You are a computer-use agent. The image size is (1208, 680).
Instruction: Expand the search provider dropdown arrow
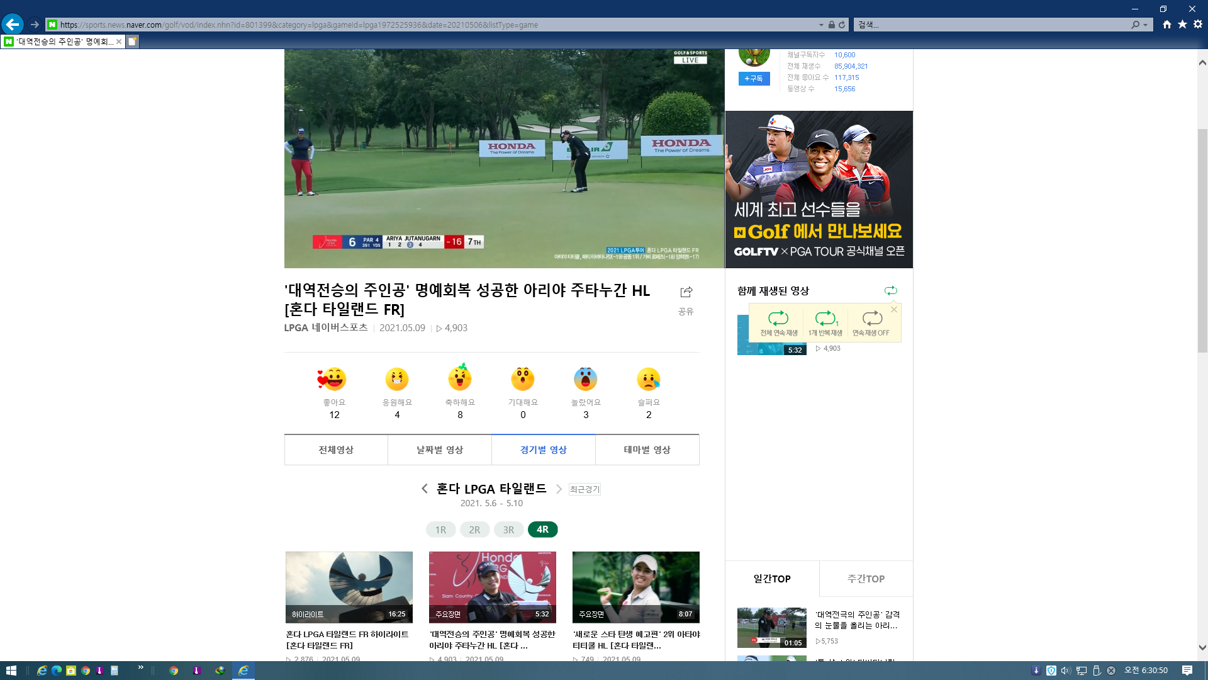click(x=1145, y=25)
